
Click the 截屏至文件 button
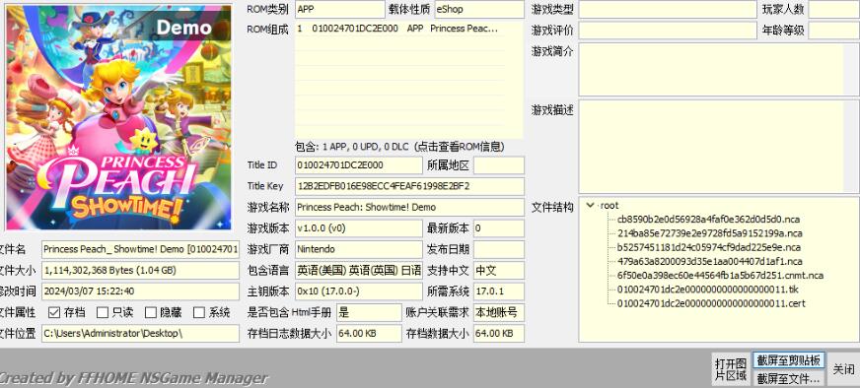click(788, 378)
